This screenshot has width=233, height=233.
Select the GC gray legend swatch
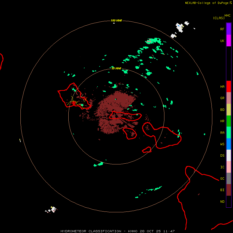click(x=229, y=178)
